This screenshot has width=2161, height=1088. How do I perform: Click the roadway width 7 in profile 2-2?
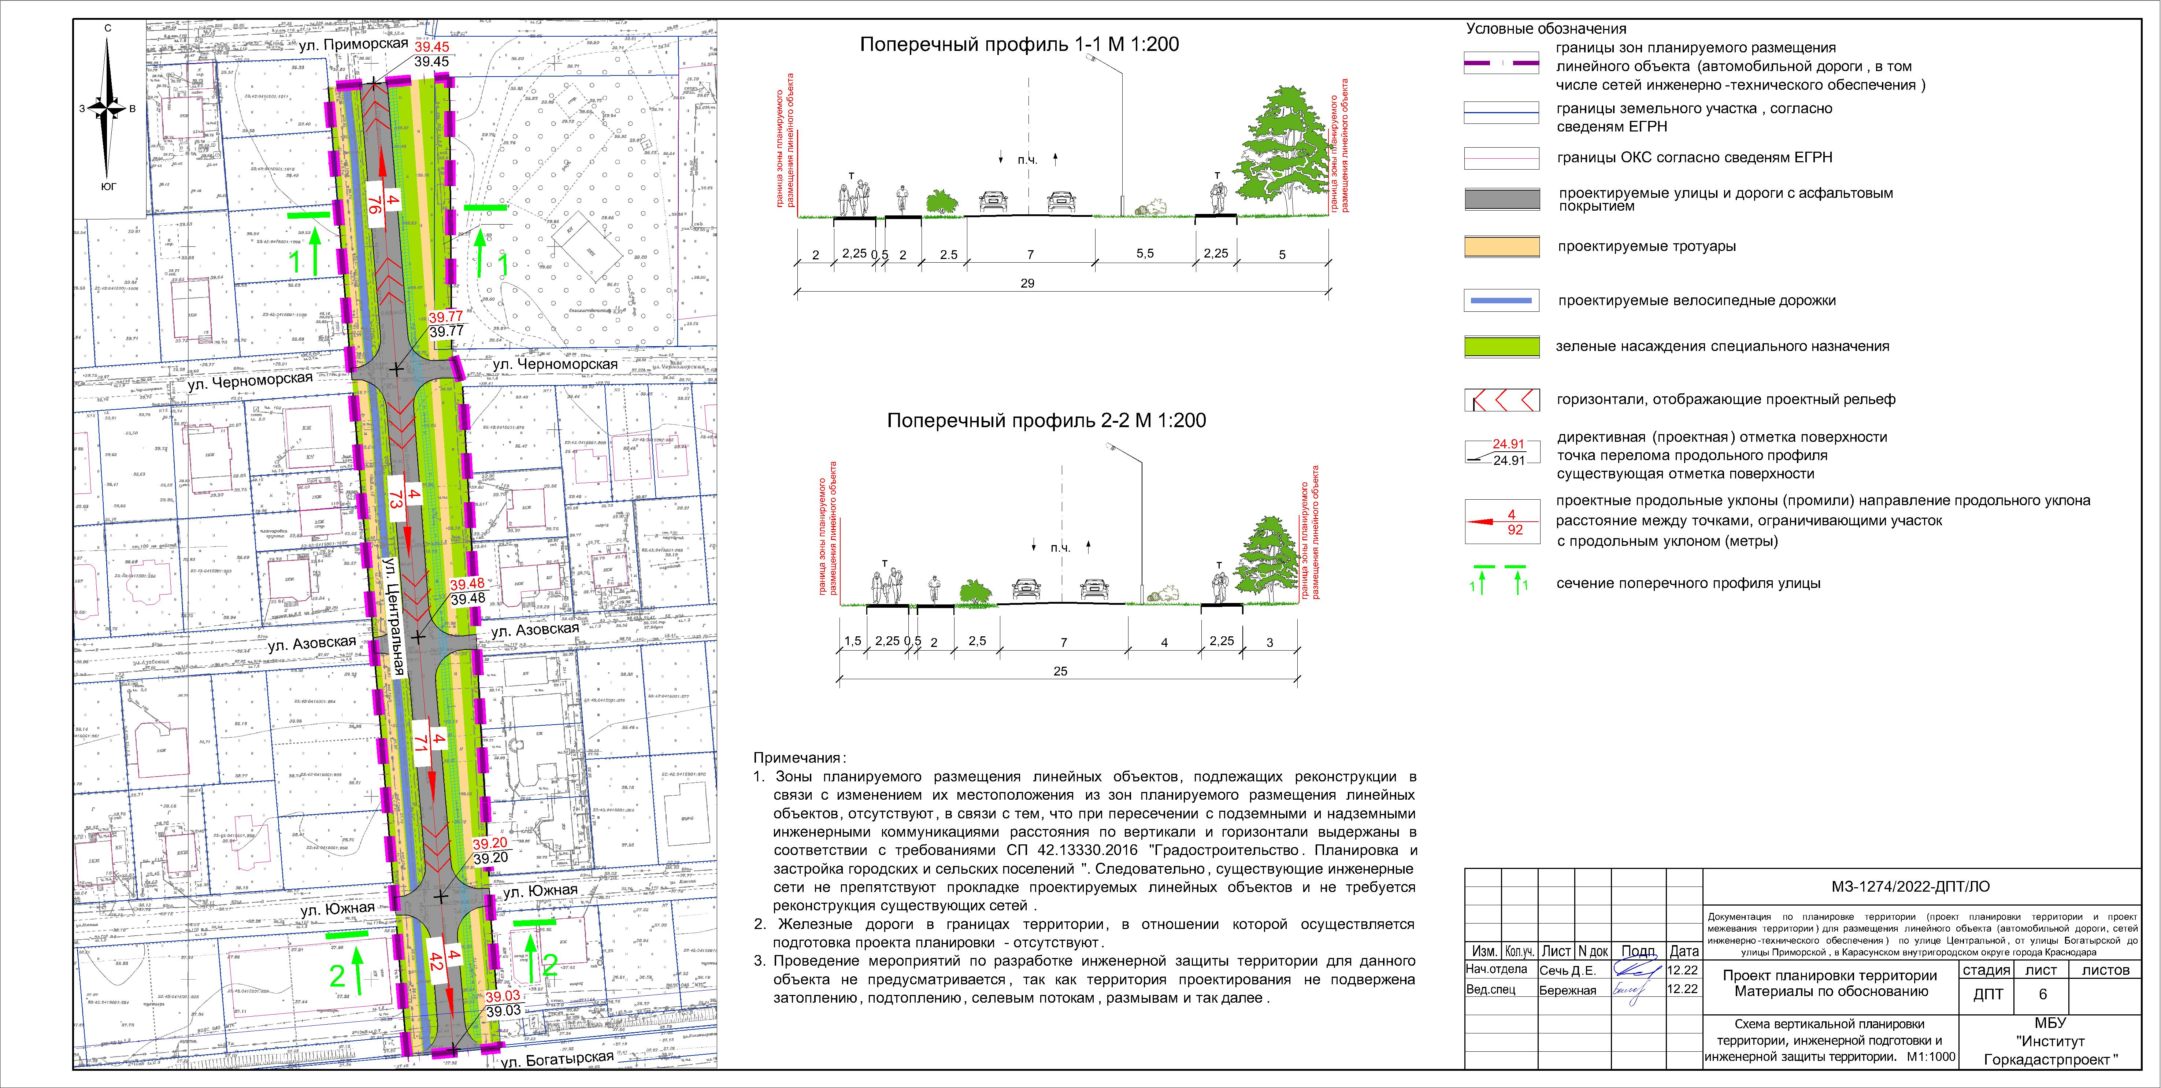coord(1064,643)
